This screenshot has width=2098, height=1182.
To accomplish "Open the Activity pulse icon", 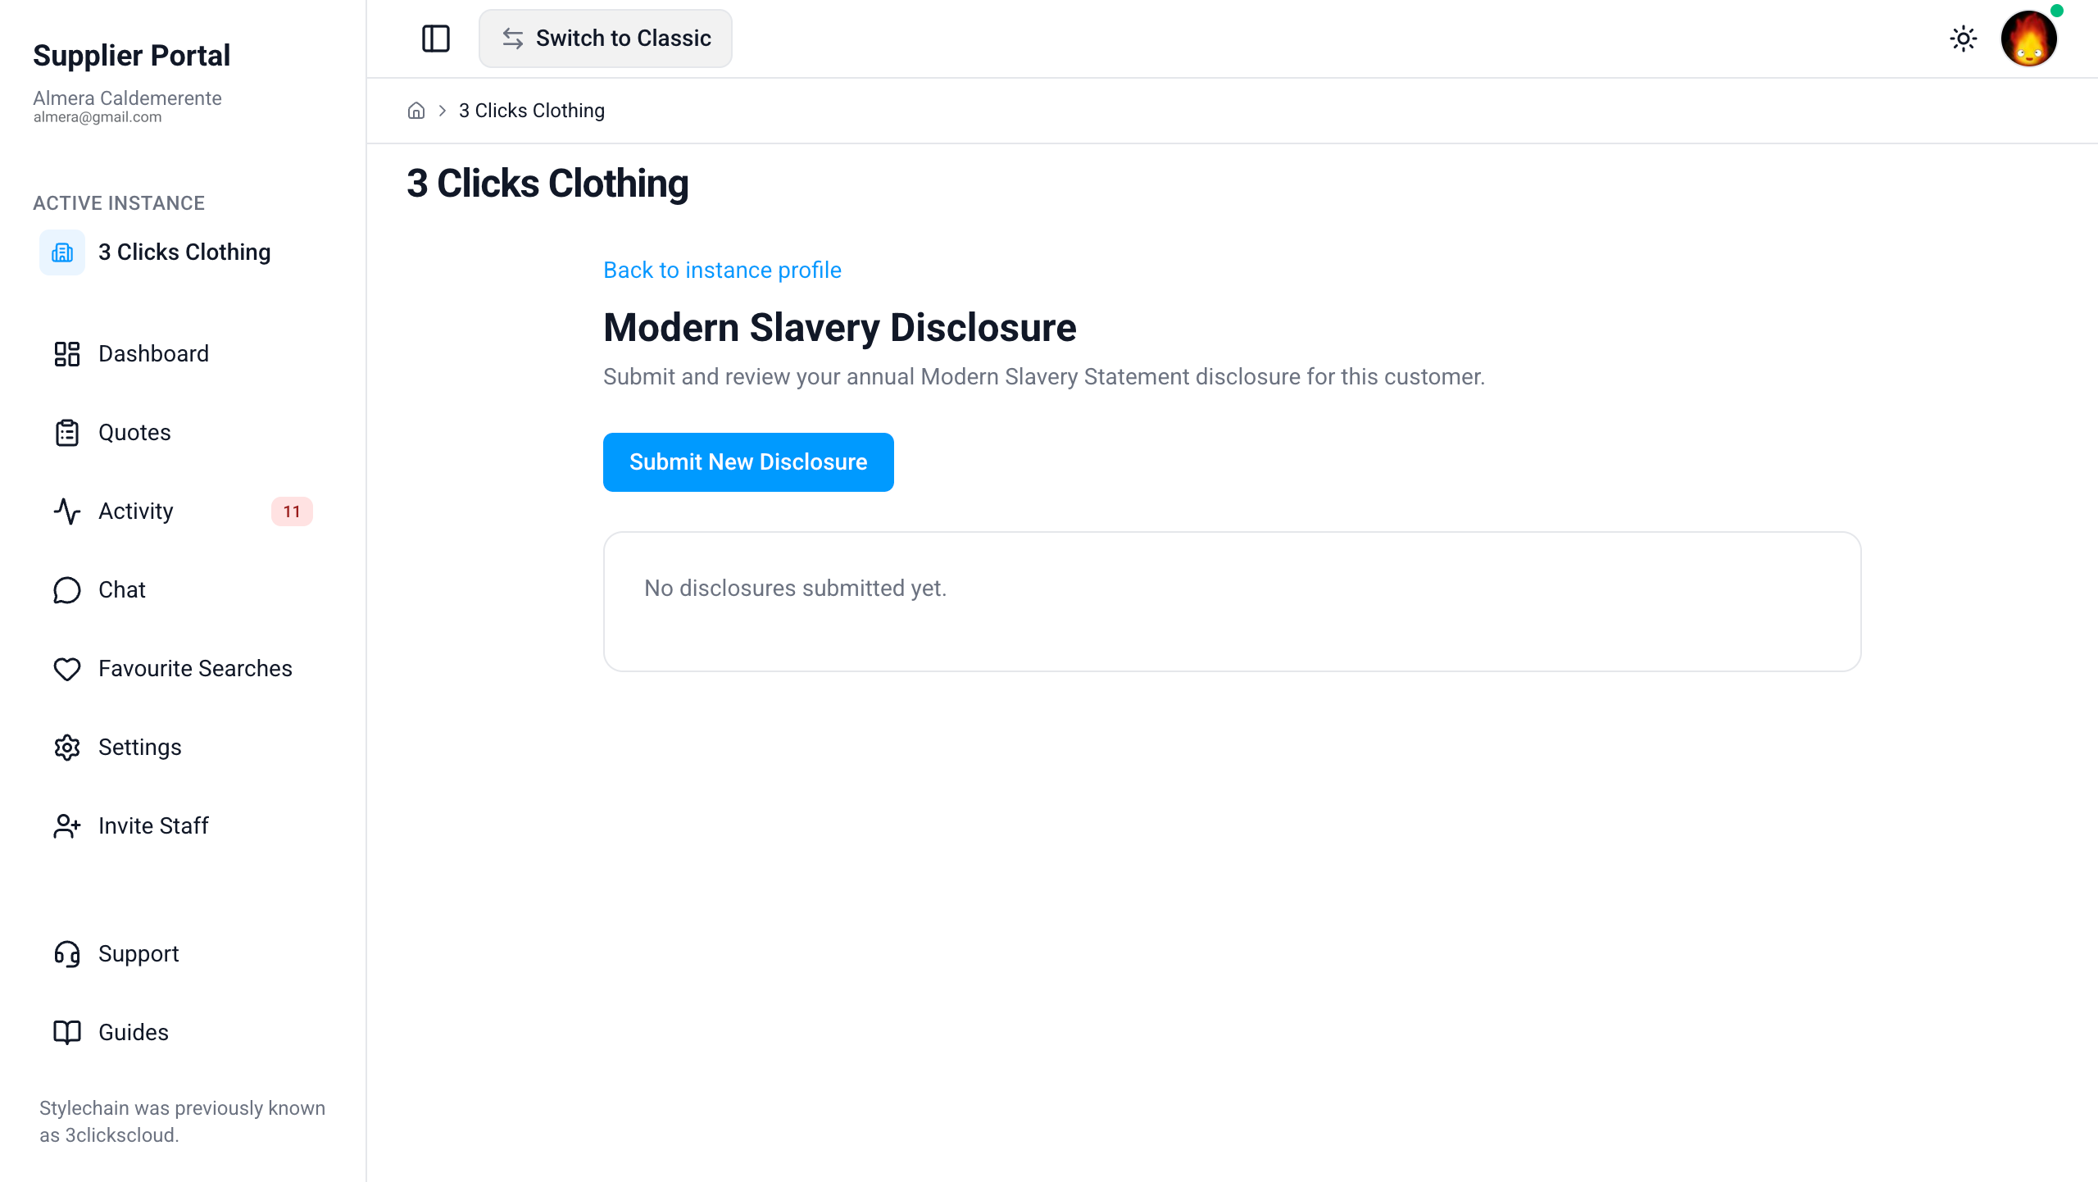I will click(x=67, y=511).
